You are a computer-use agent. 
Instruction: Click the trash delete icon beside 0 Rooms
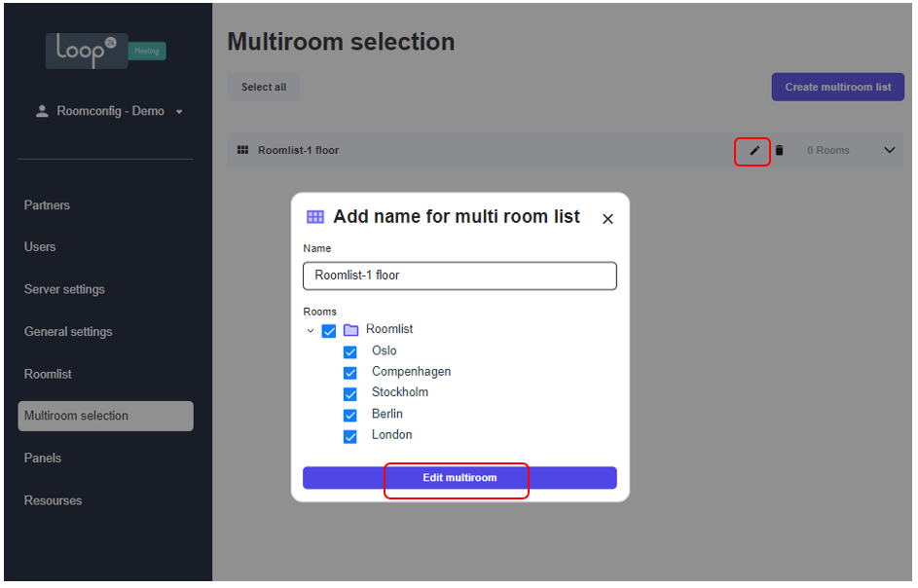779,151
